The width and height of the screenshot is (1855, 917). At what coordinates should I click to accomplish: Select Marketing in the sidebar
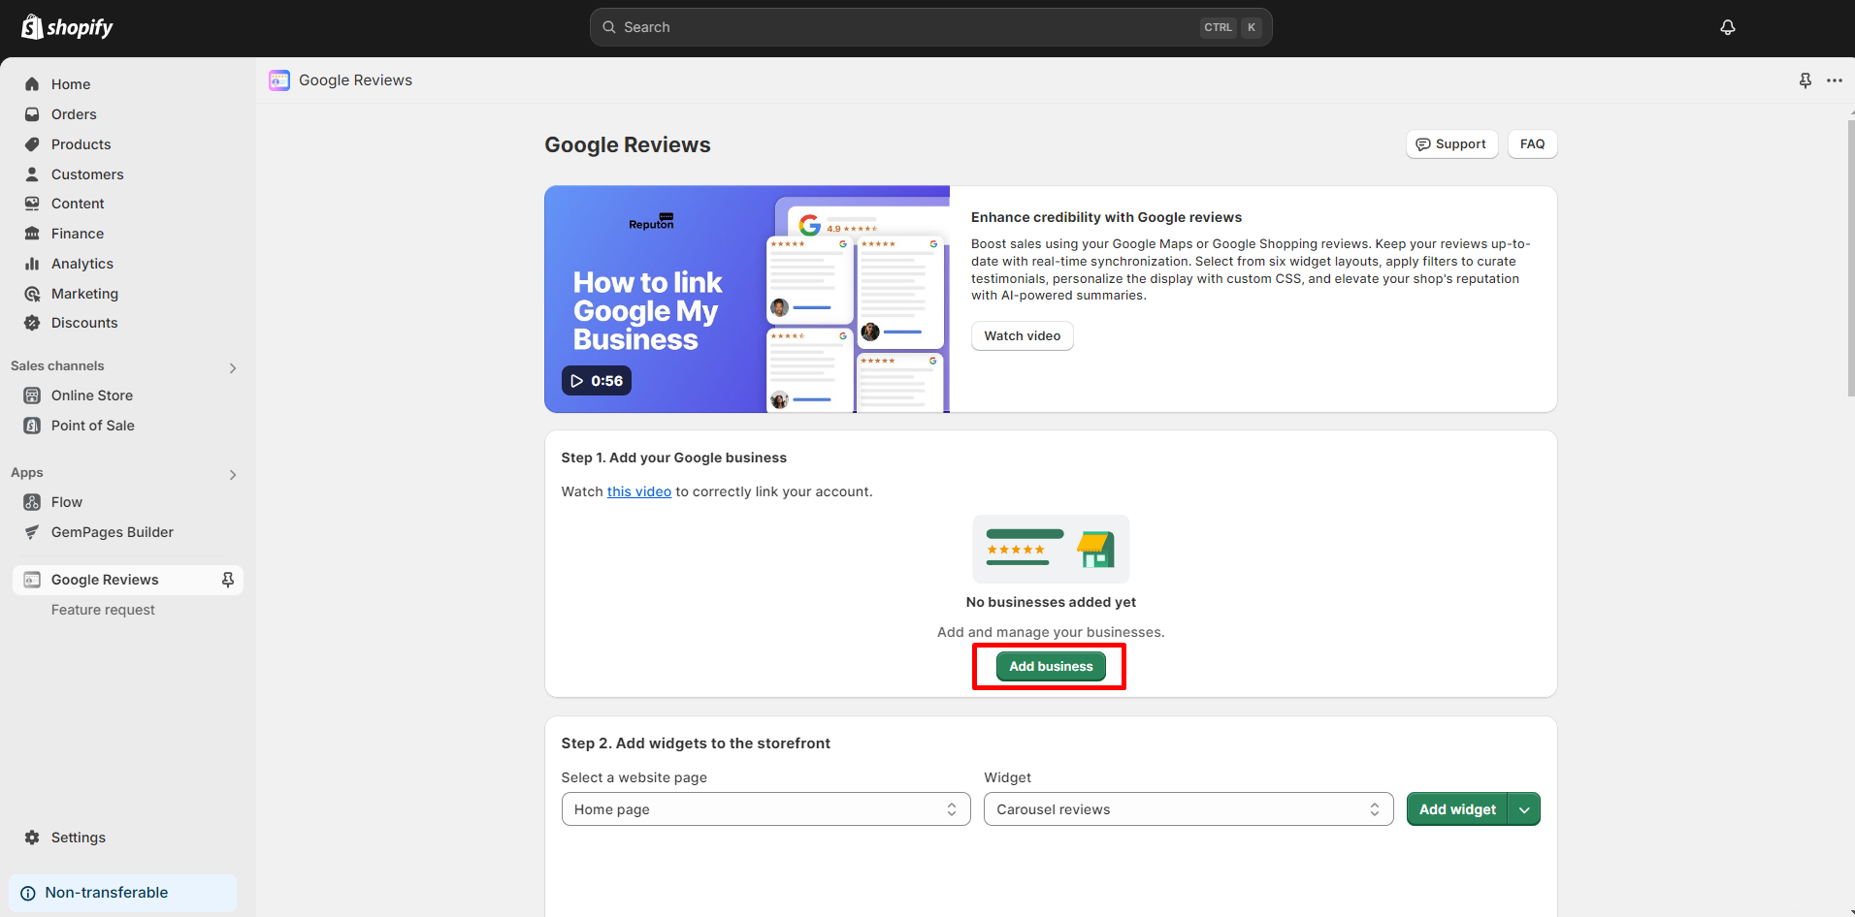point(84,293)
